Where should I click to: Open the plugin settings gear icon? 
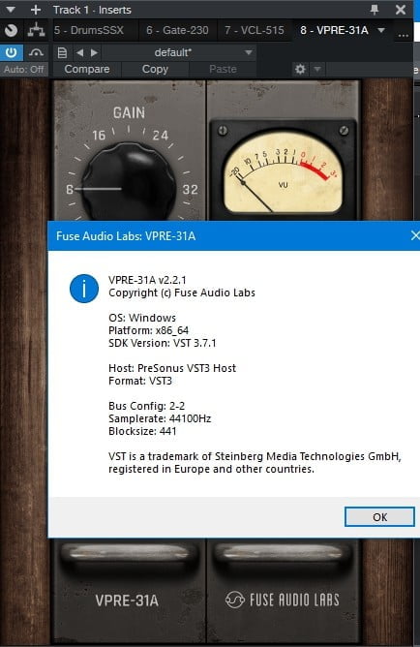point(300,69)
